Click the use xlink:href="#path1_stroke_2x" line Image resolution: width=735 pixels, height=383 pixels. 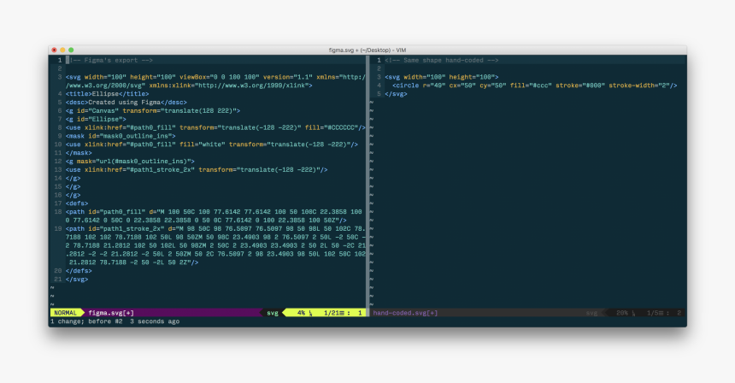click(197, 170)
